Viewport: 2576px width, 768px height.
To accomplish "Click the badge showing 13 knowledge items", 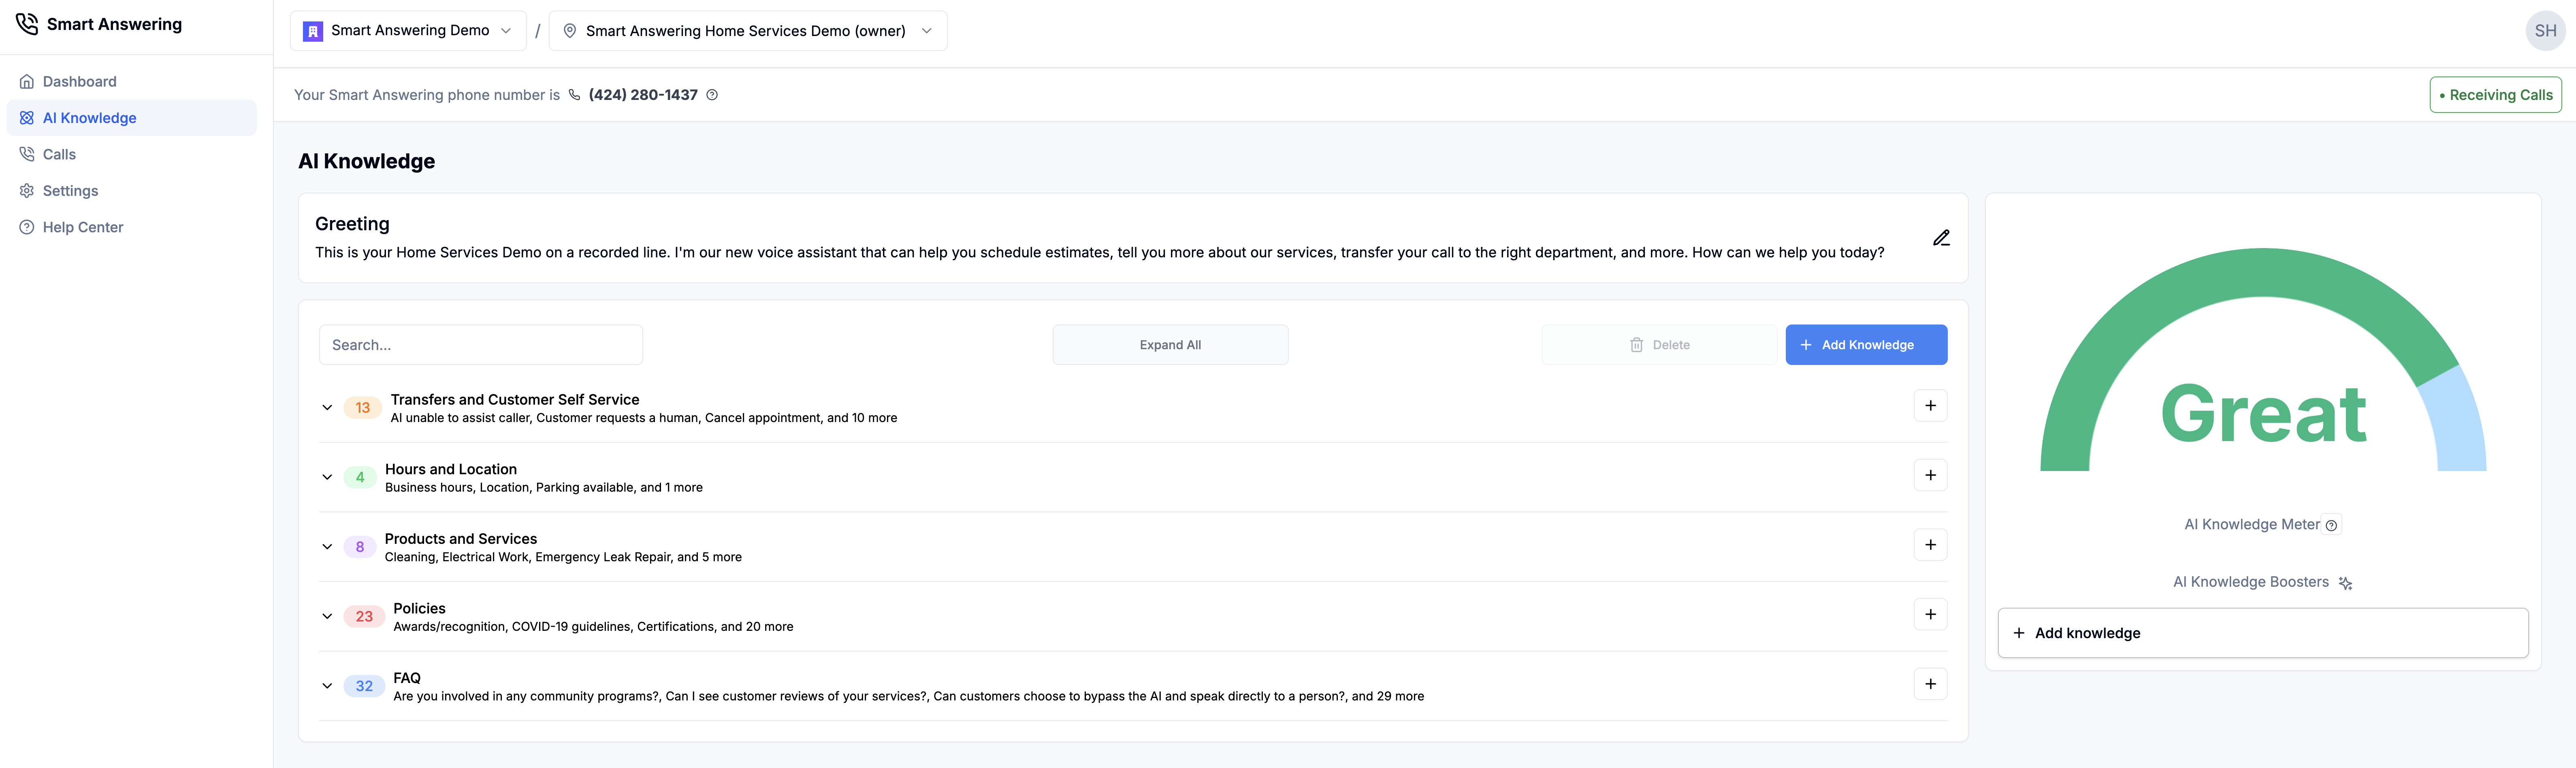I will [362, 407].
